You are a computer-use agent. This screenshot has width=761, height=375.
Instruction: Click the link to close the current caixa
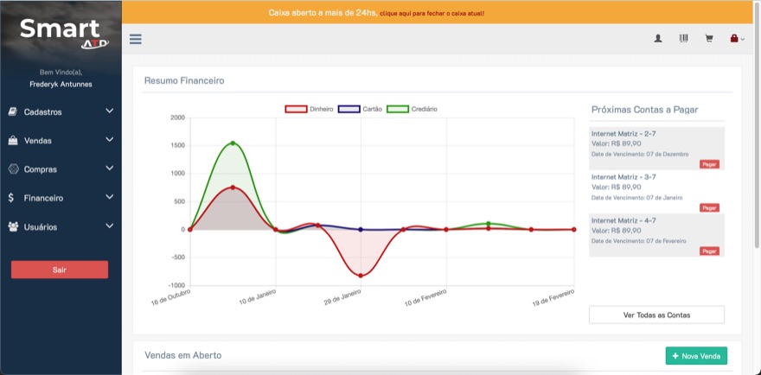(432, 13)
